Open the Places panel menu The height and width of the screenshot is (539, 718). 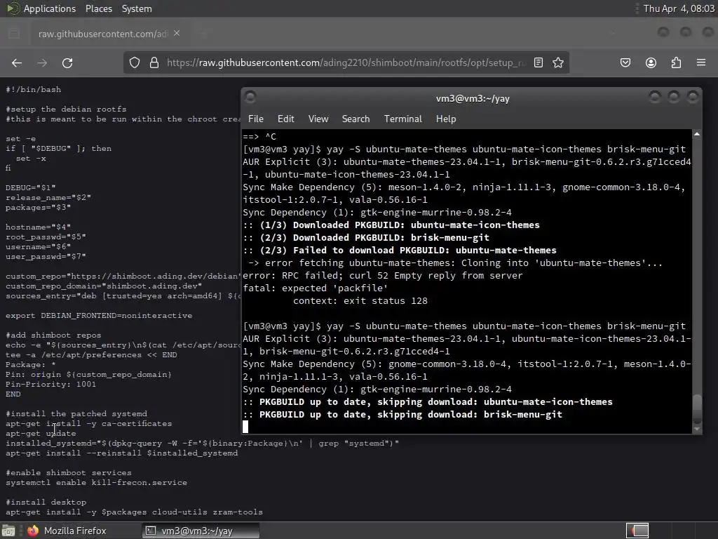tap(99, 8)
